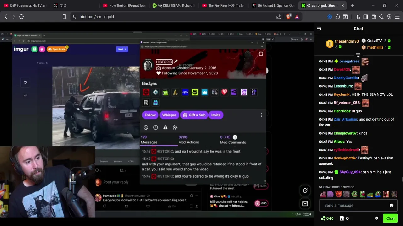Close the asmongold Stream tab

(343, 5)
